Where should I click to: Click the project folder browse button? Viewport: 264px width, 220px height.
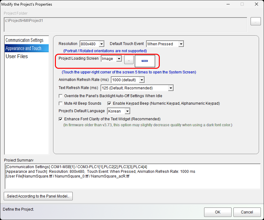tap(256, 22)
